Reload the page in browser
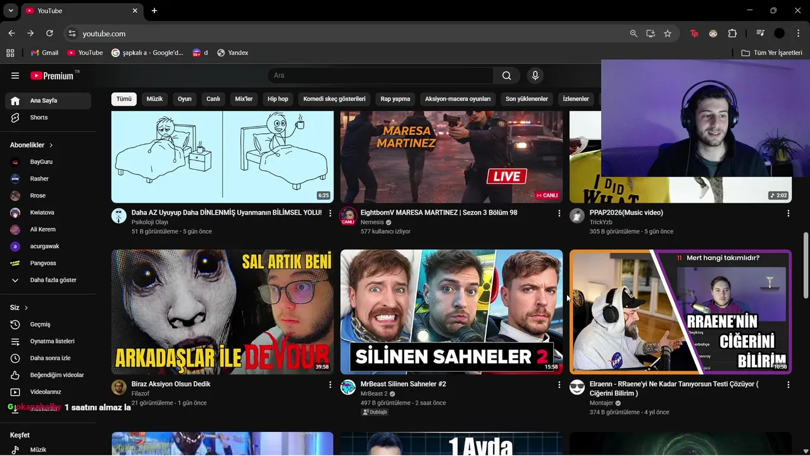Screen dimensions: 810x456 pos(49,34)
